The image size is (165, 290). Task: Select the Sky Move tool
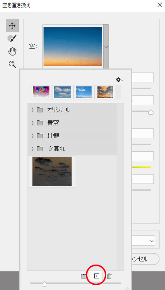[x=12, y=25]
